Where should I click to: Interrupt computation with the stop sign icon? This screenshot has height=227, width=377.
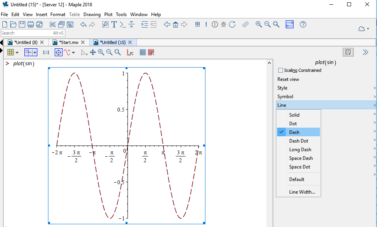[215, 24]
